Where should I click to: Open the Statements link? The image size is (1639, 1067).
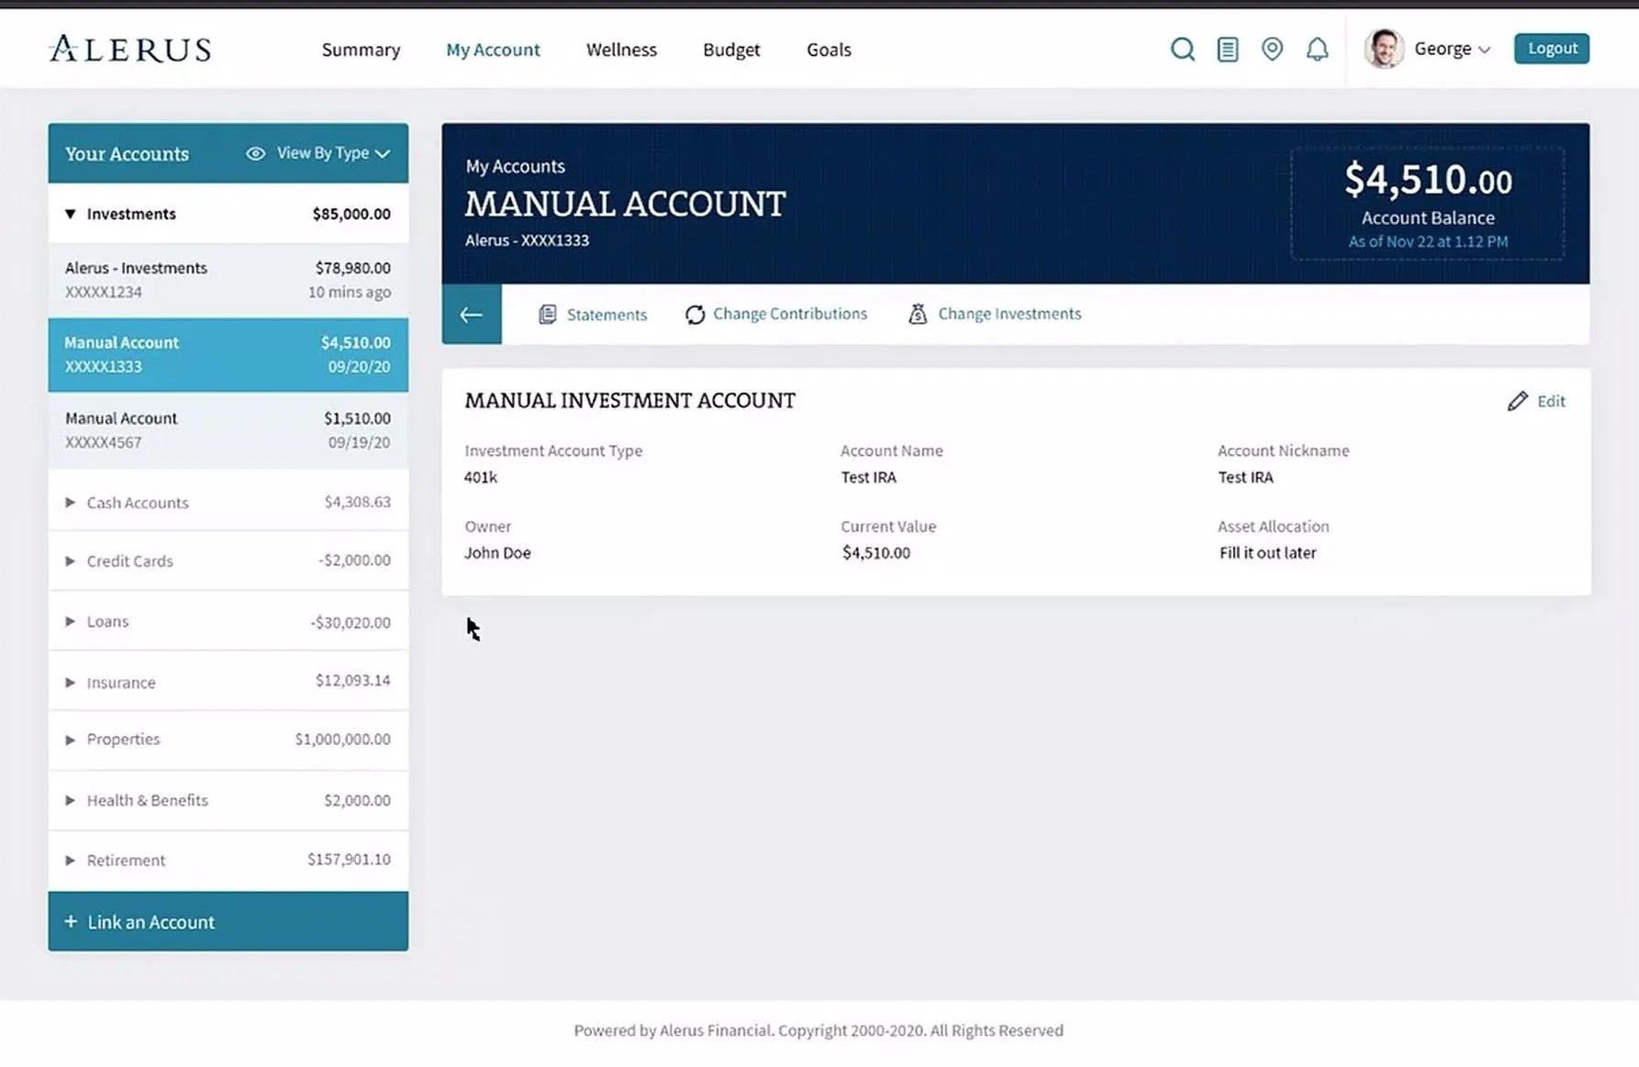(x=607, y=315)
